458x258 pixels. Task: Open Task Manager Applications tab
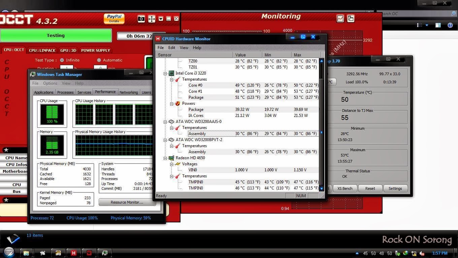coord(44,92)
